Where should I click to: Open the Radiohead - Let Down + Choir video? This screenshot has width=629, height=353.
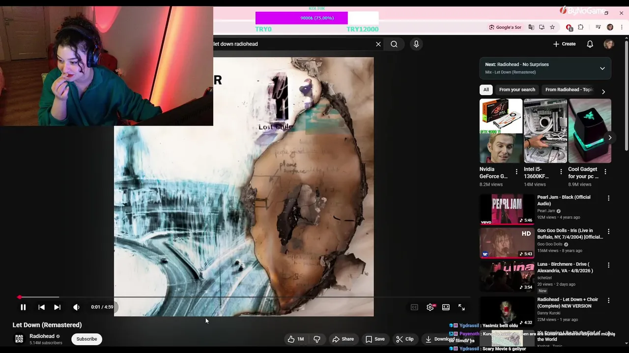coord(507,311)
